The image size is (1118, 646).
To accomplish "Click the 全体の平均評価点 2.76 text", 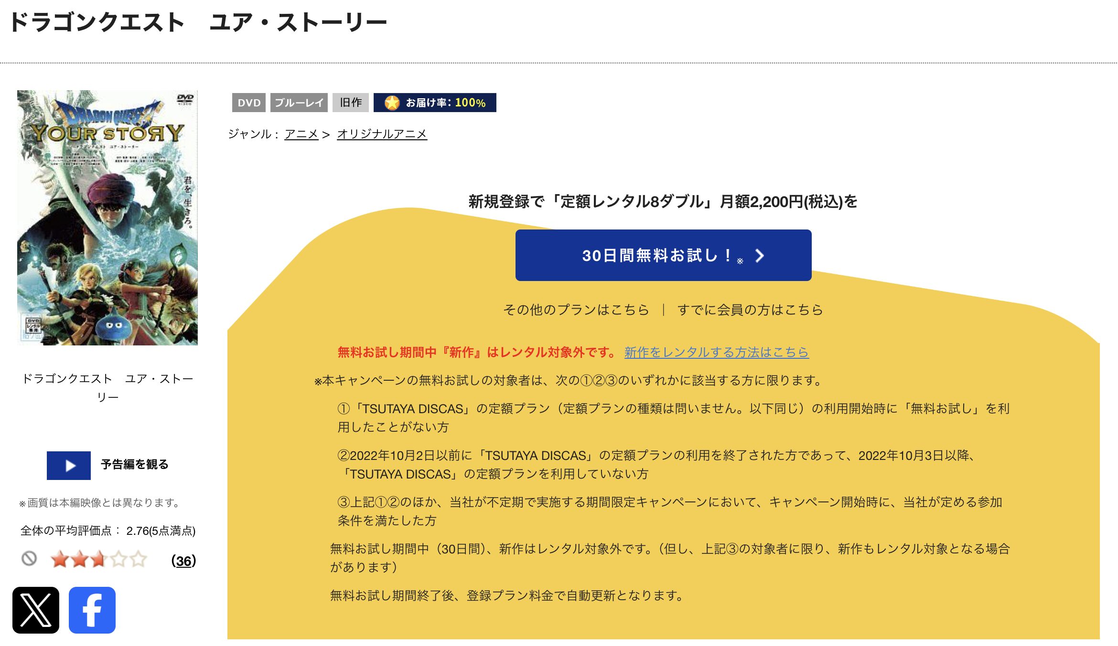I will [108, 531].
